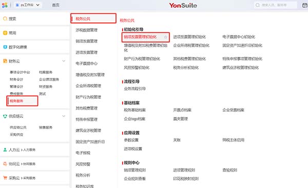
Task: Click the blue 数字化建模 icon
Action: click(5, 47)
